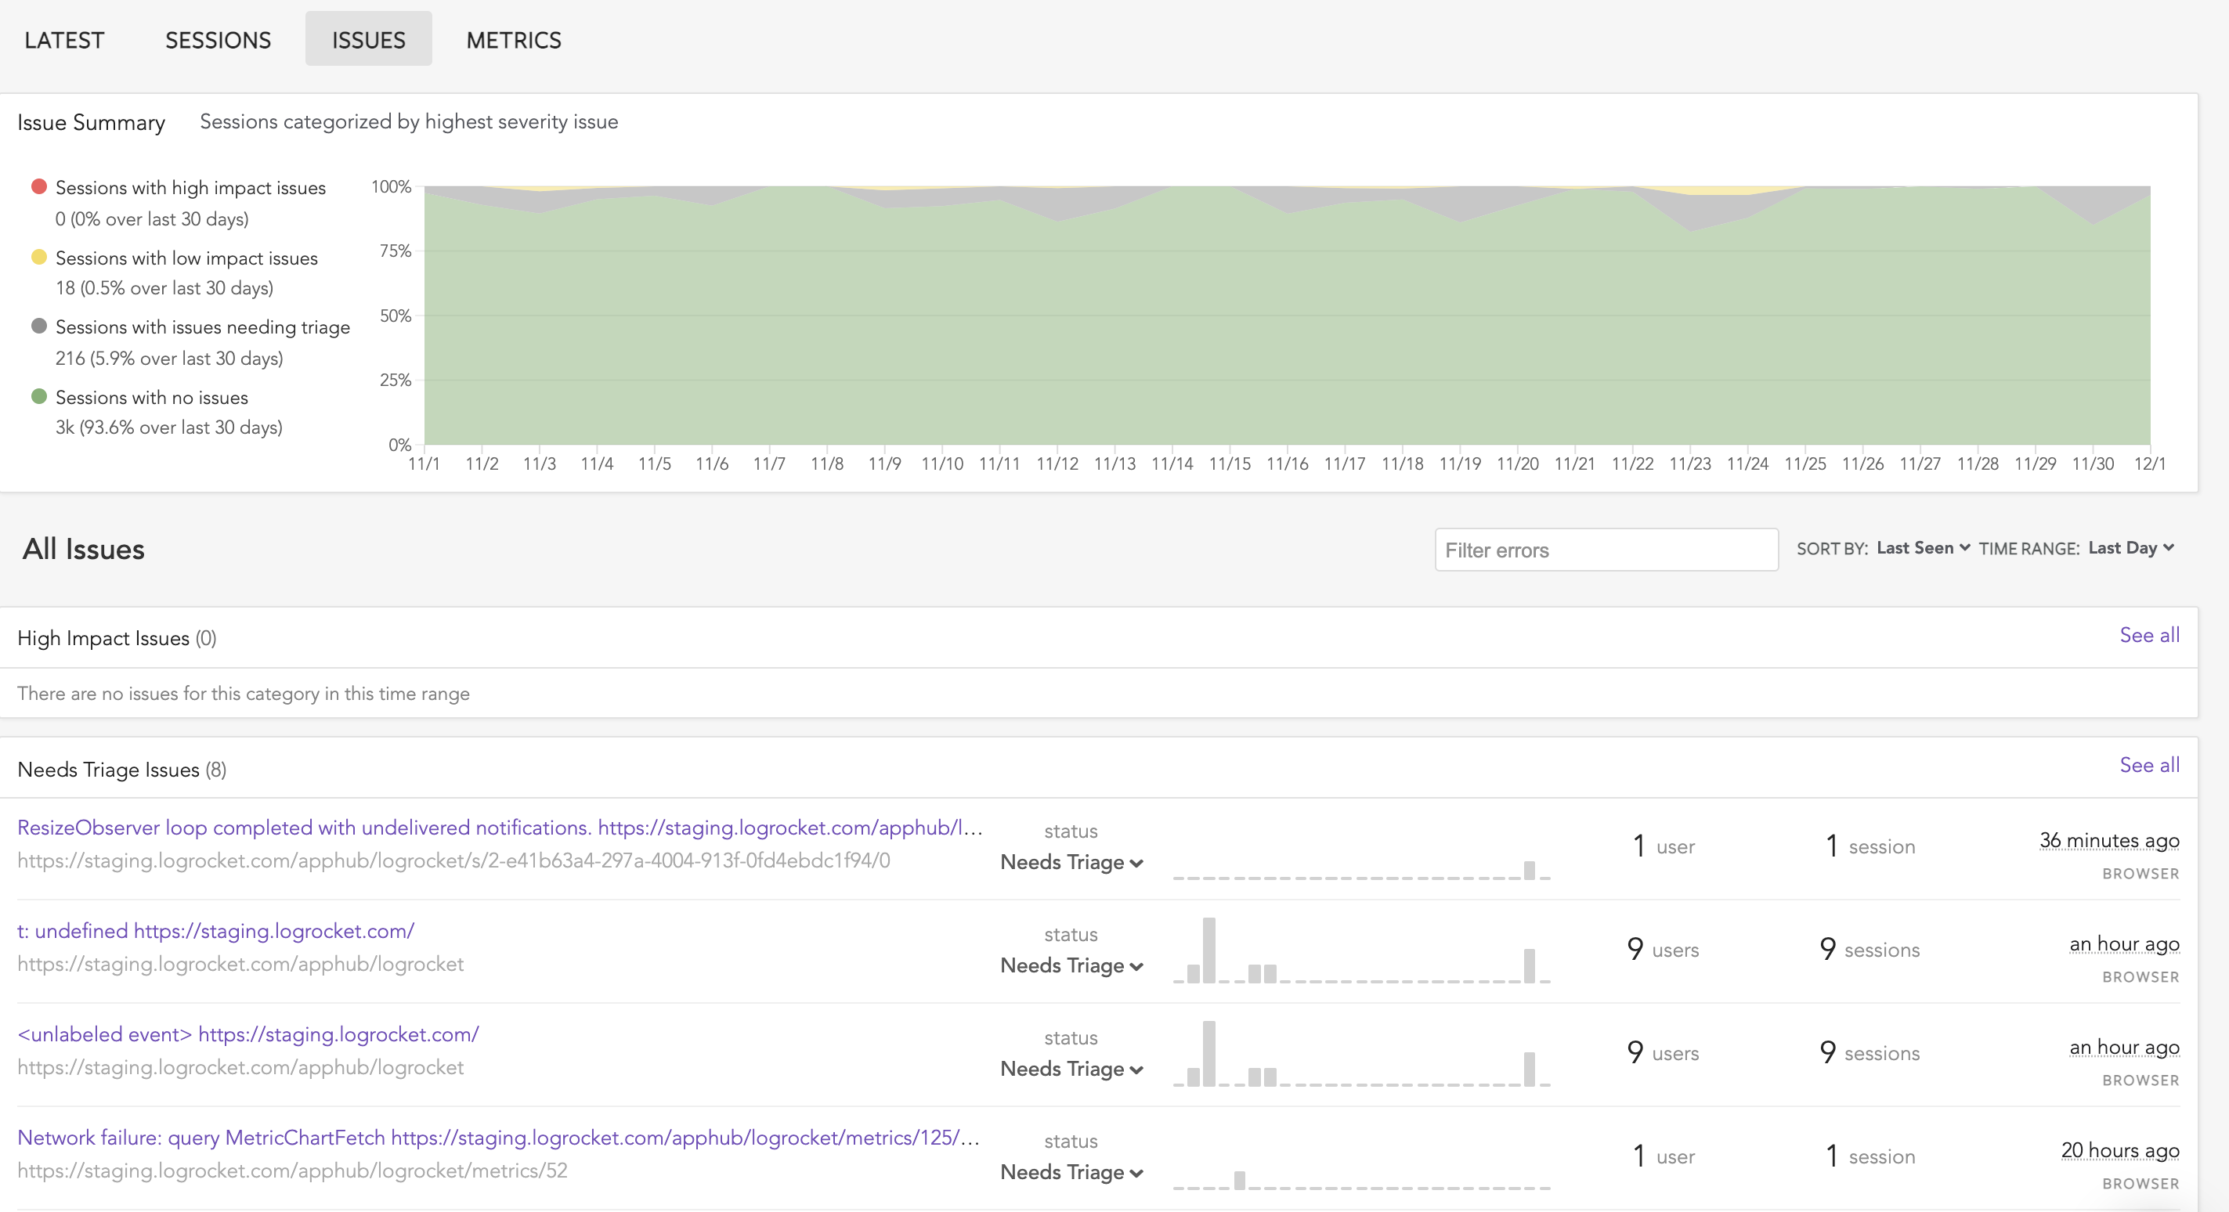Click 'Sessions with no issues' legend label
2229x1212 pixels.
[x=151, y=397]
